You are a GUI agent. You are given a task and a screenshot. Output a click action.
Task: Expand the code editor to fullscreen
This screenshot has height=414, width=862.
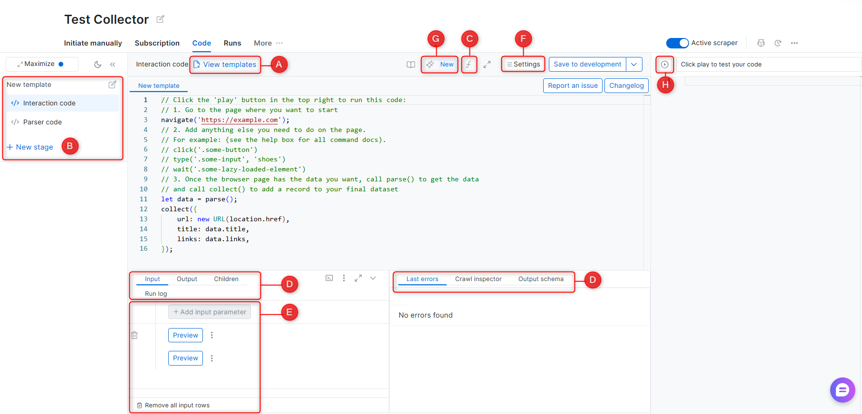(487, 65)
